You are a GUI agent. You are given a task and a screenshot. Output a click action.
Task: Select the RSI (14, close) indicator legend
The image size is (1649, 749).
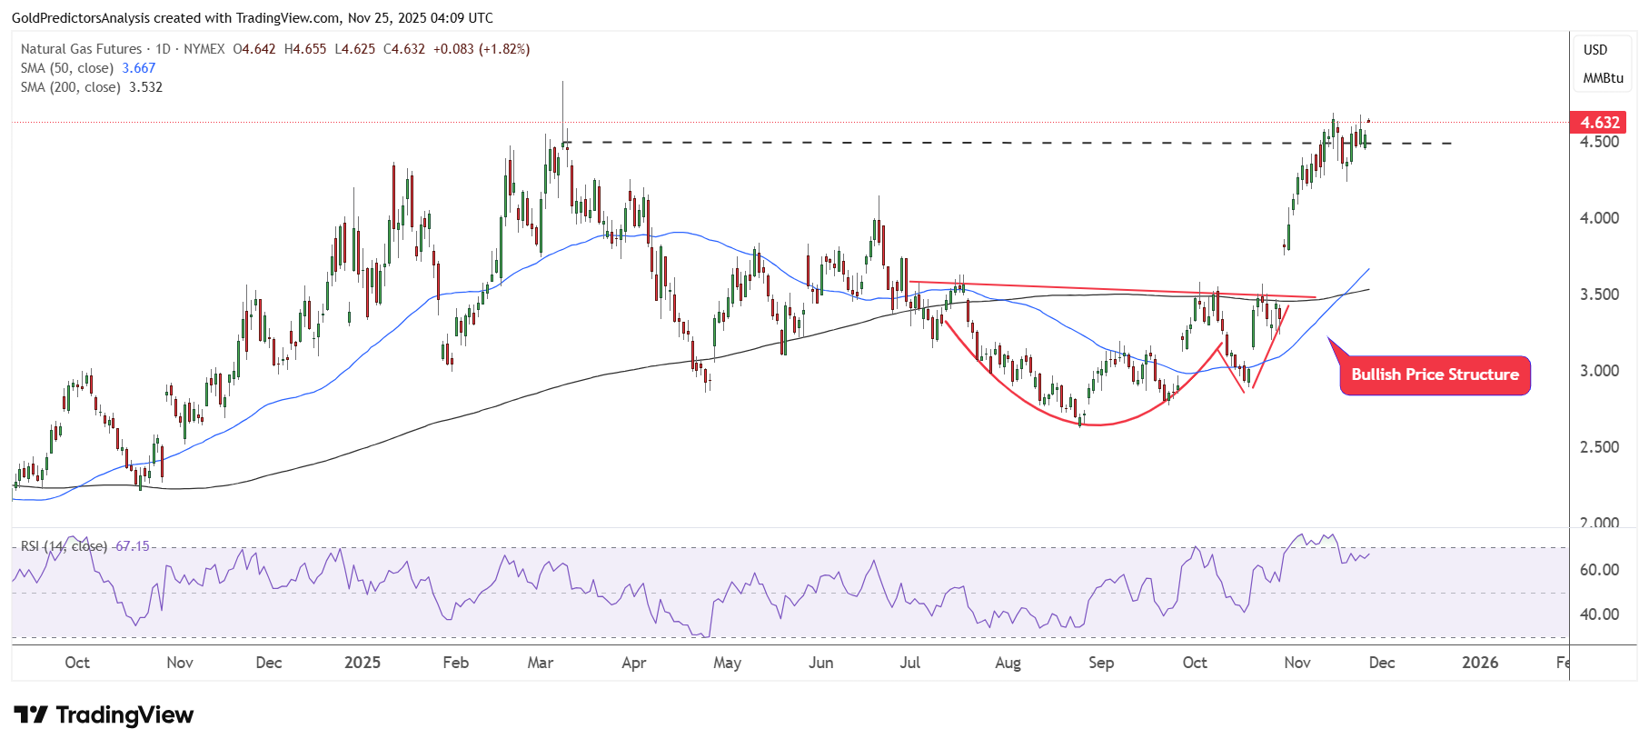(x=64, y=546)
